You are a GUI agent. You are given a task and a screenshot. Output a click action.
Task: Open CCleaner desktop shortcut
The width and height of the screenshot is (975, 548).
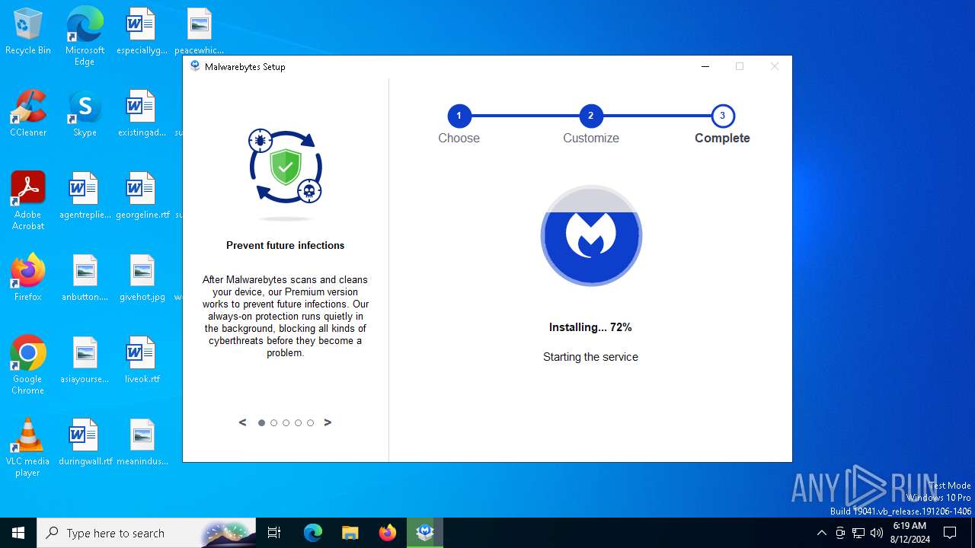pos(28,113)
